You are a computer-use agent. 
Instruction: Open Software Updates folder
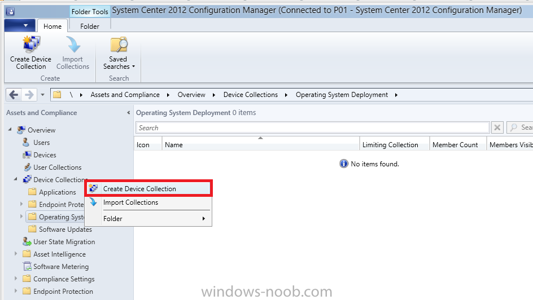click(65, 230)
